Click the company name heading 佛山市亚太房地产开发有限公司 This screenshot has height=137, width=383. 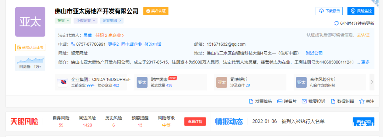[x=97, y=11]
